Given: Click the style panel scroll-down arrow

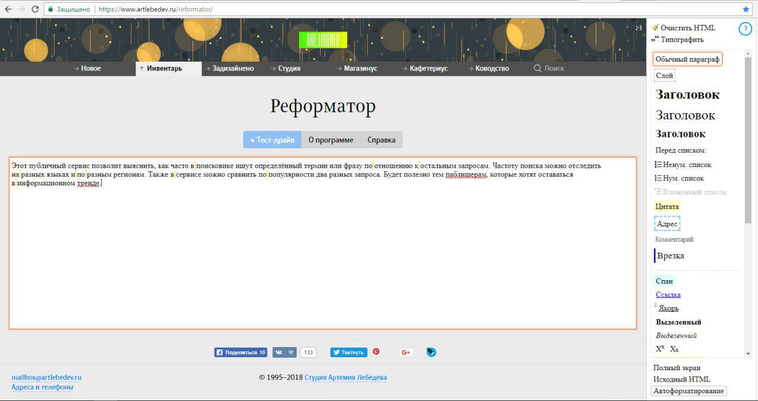Looking at the screenshot, I should pos(748,354).
